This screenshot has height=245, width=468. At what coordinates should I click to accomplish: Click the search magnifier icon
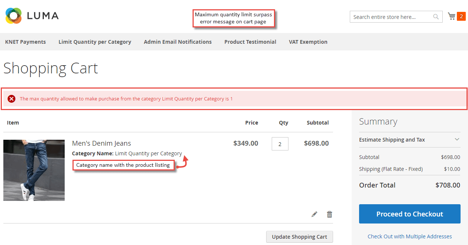[x=435, y=17]
